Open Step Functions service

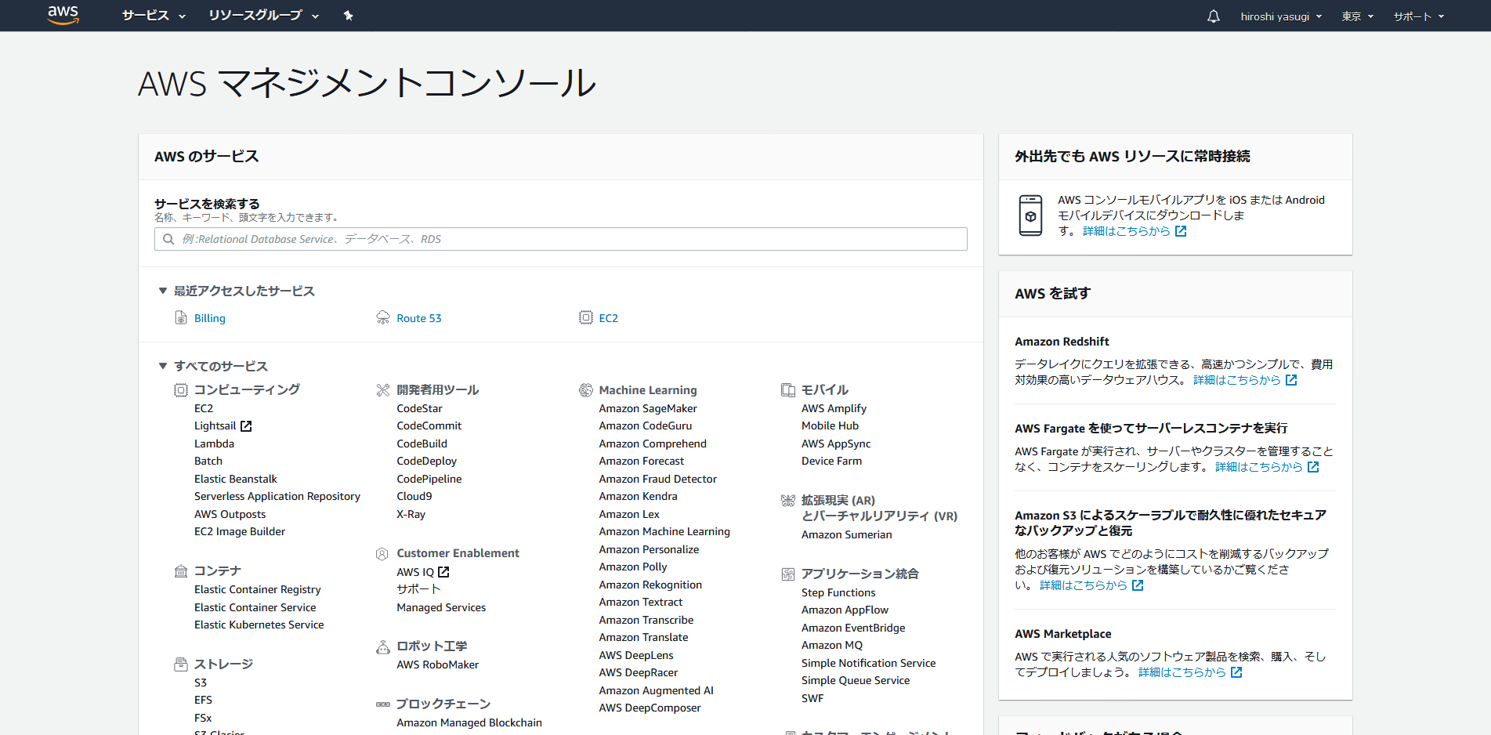coord(838,592)
